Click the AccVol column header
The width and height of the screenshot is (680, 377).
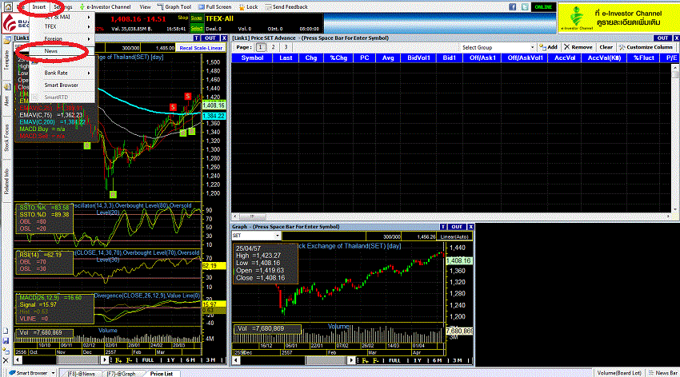click(565, 58)
